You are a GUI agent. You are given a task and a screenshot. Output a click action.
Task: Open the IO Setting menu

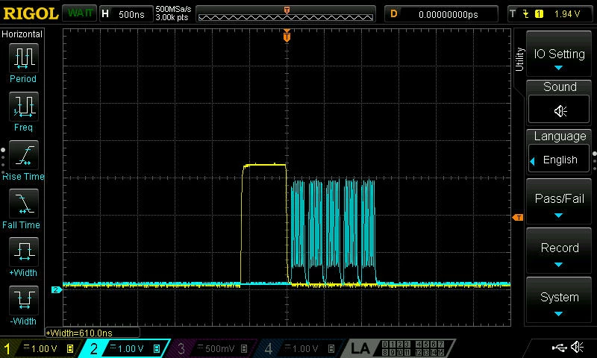tap(559, 54)
